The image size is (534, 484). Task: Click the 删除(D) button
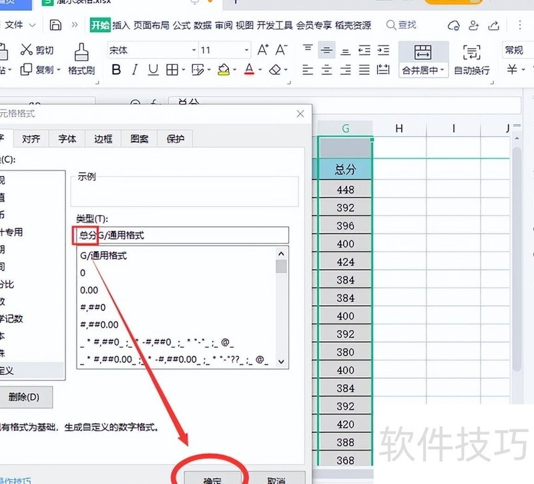[25, 397]
